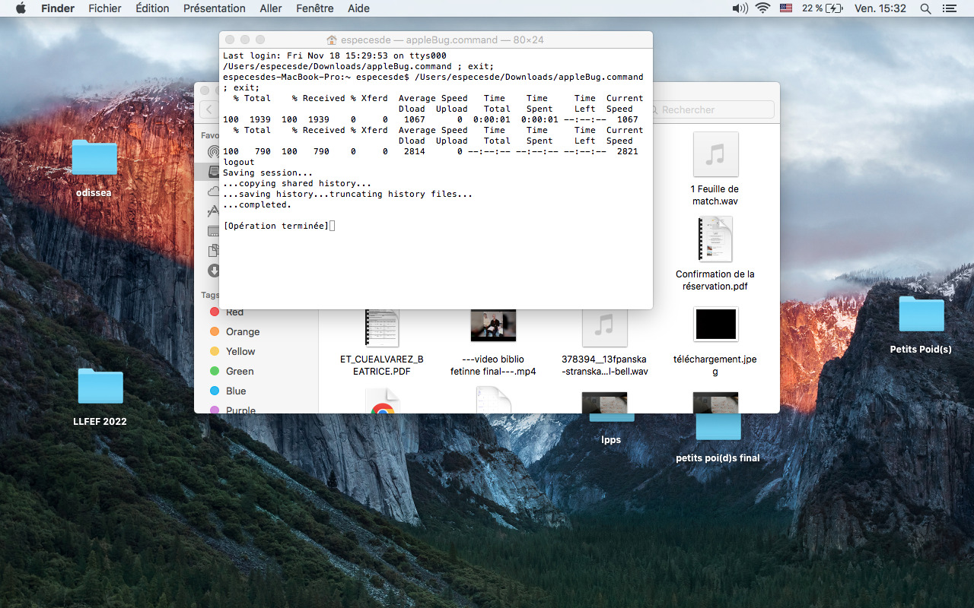Select the video biblio fetinne final mp4
Viewport: 974px width, 608px height.
[x=493, y=325]
